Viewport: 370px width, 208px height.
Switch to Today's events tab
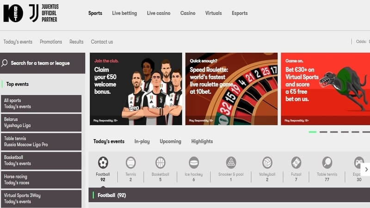tap(109, 141)
